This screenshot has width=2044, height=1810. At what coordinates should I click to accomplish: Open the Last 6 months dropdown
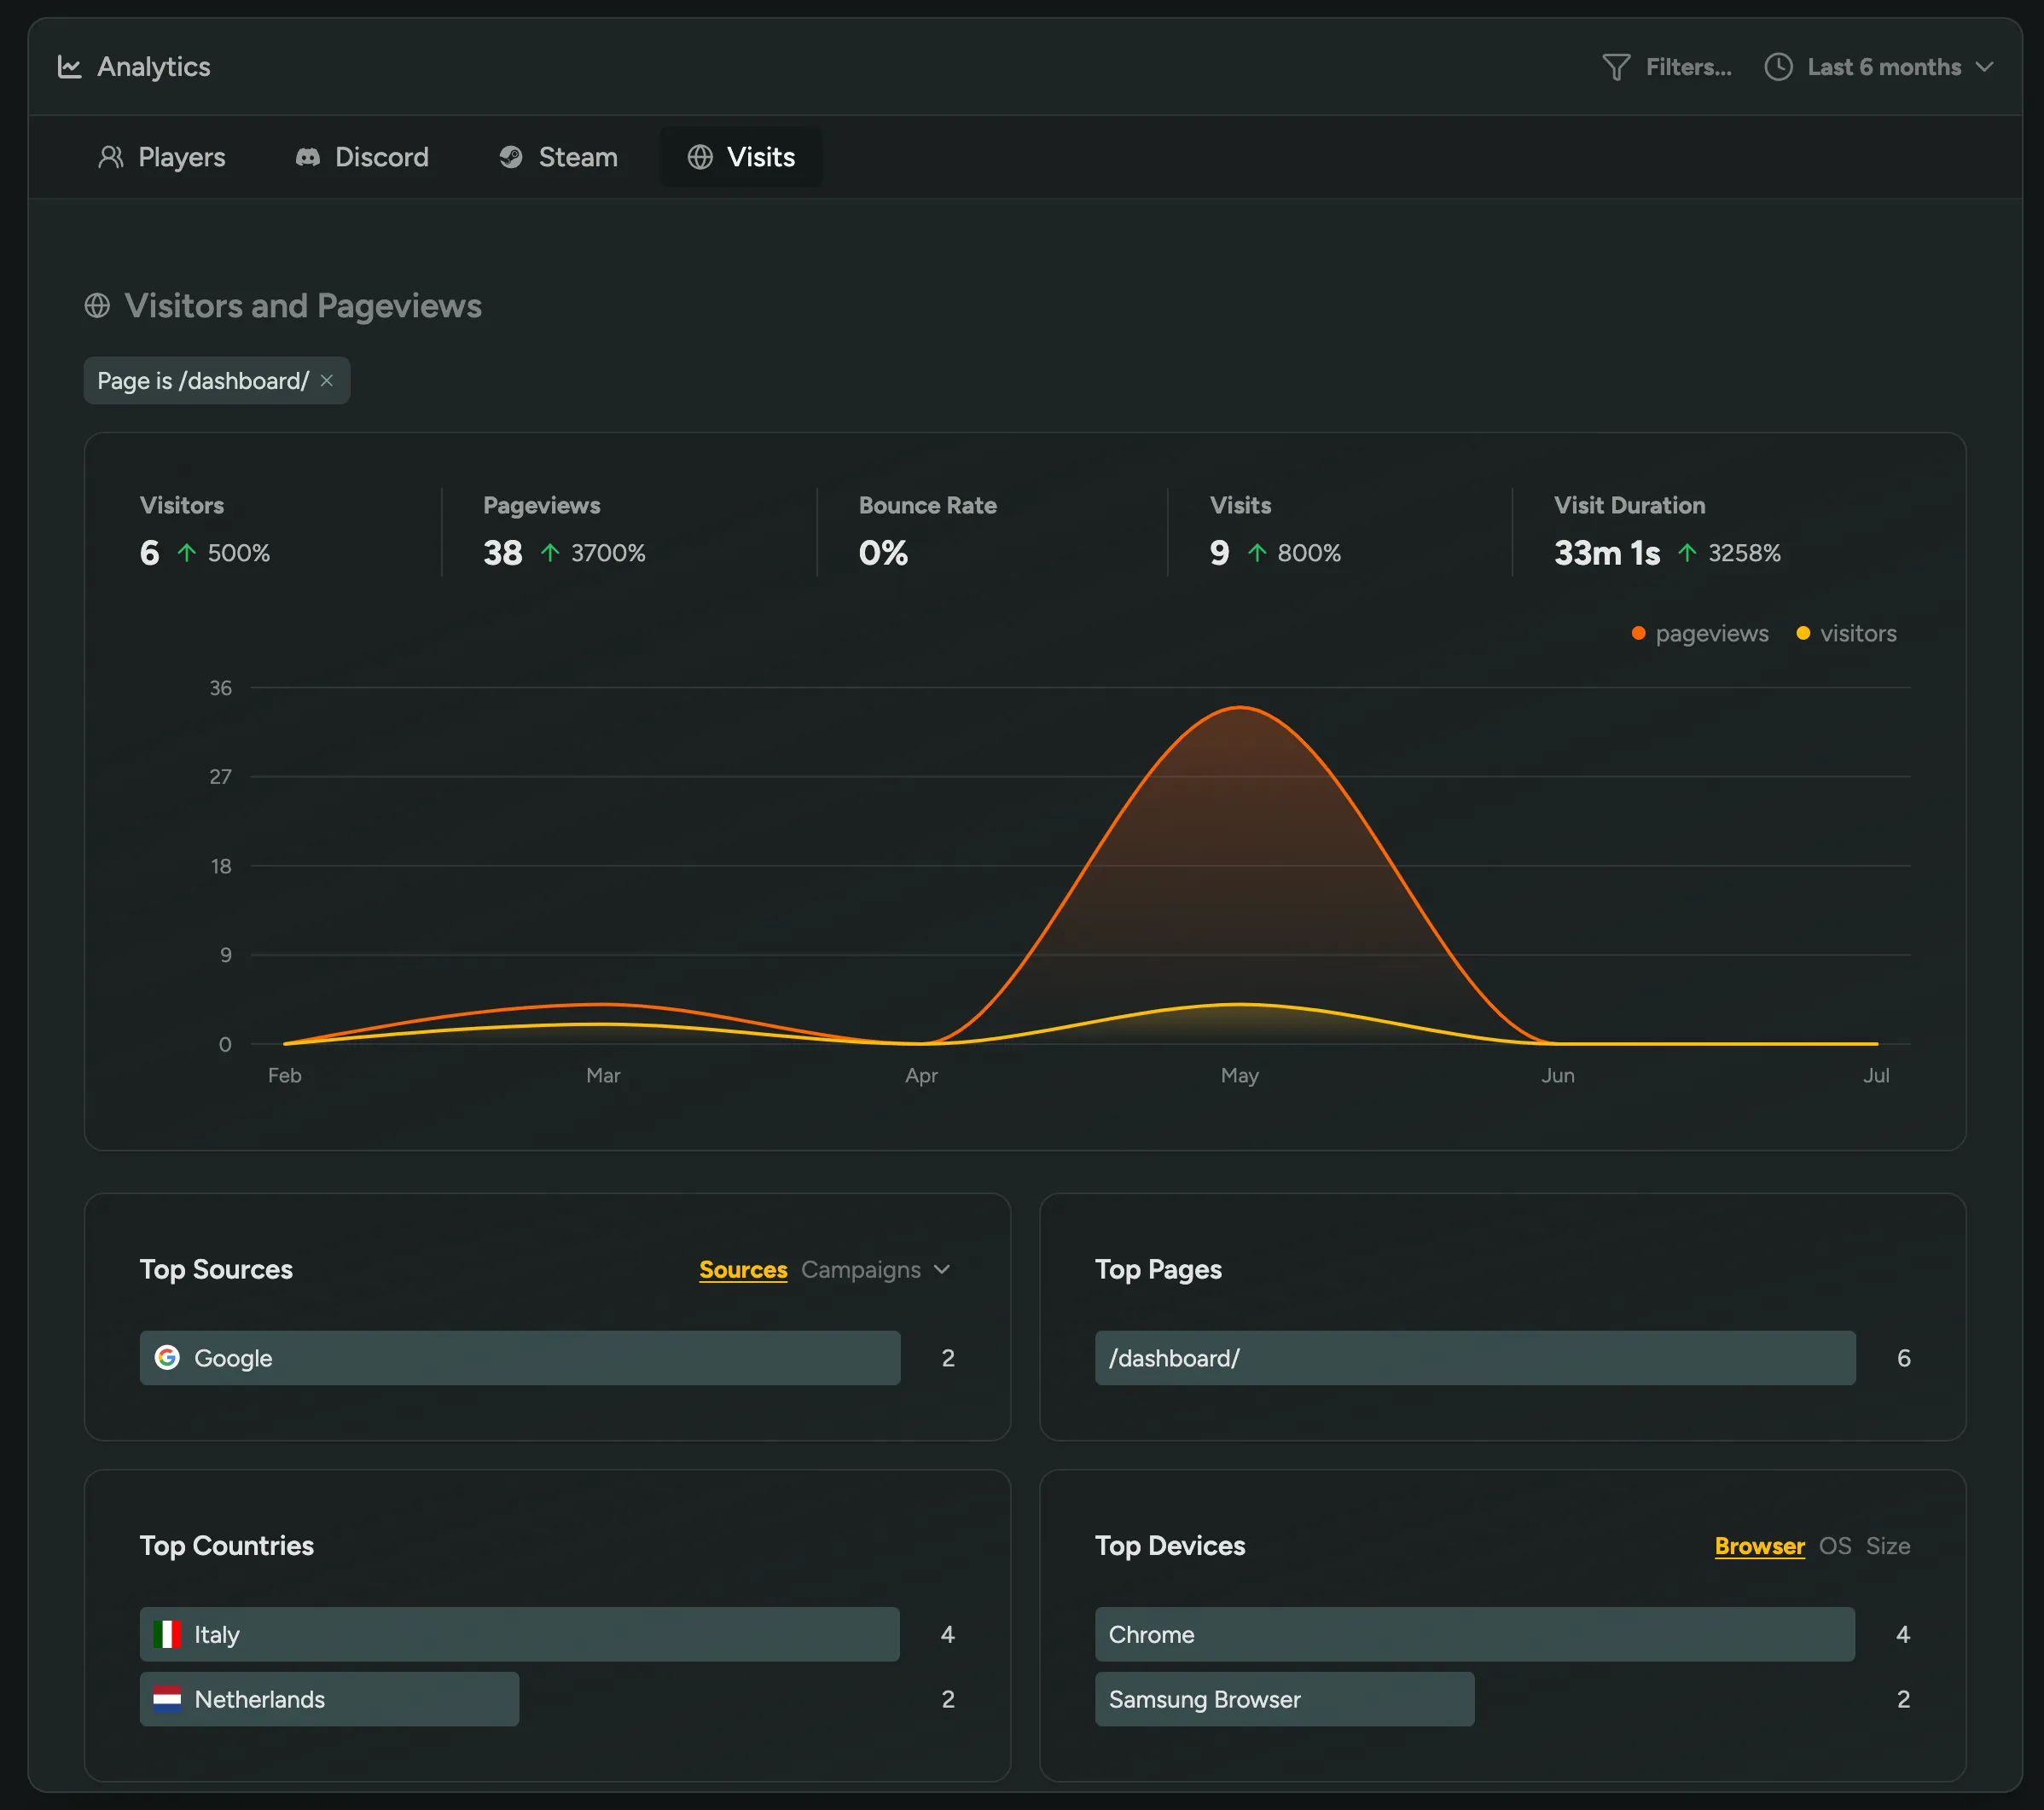point(1884,67)
